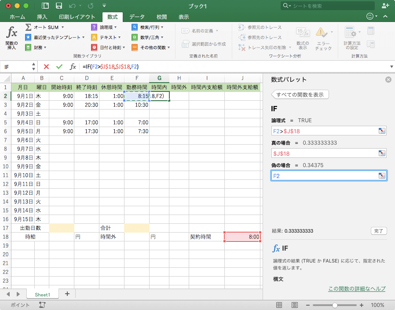Add a new sheet with plus button
This screenshot has height=310, width=395.
coord(67,294)
